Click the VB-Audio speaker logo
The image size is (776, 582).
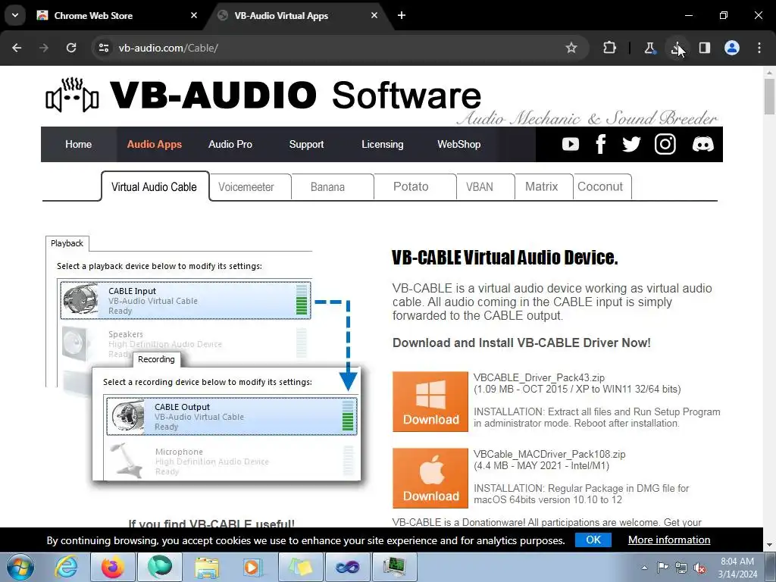(72, 95)
